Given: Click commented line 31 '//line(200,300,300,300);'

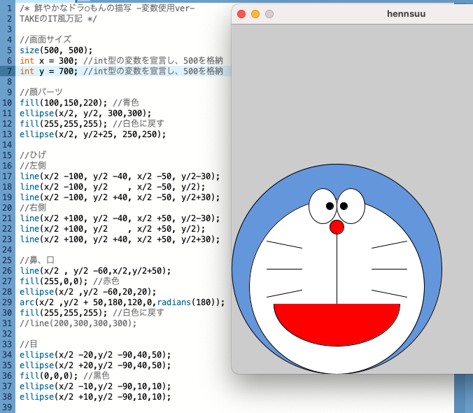Looking at the screenshot, I should coord(78,323).
